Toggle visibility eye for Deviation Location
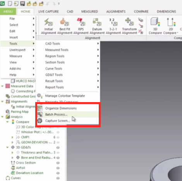Screen dimensions: 182x181 [58, 173]
